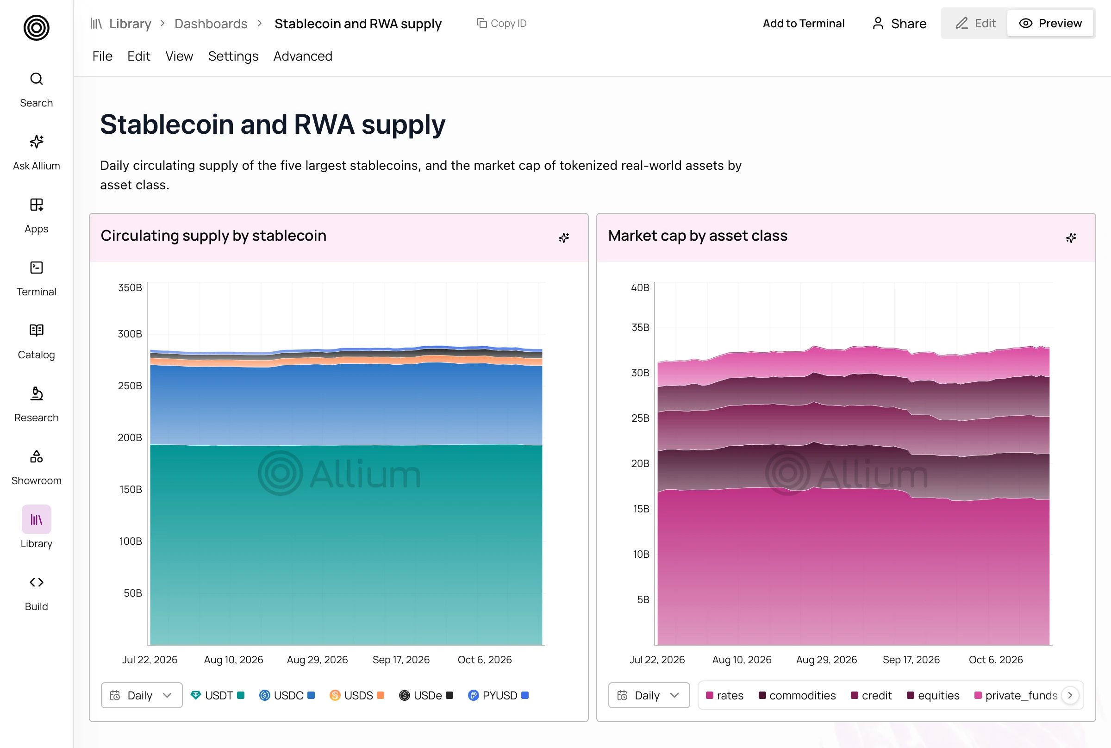This screenshot has height=748, width=1111.
Task: Click the USDS coin icon in legend
Action: (x=335, y=695)
